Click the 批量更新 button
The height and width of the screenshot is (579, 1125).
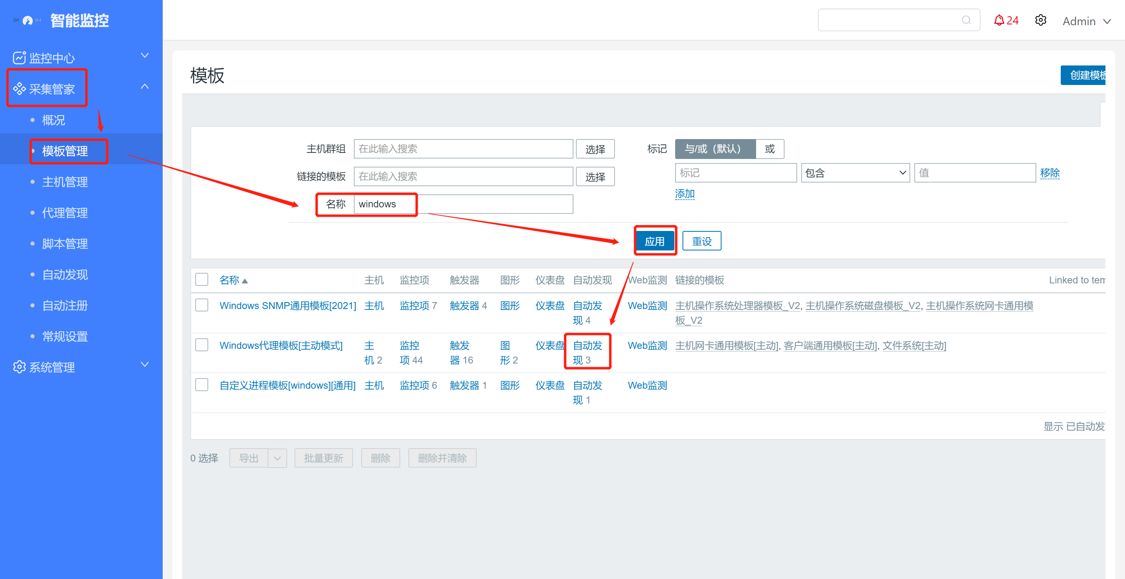323,458
